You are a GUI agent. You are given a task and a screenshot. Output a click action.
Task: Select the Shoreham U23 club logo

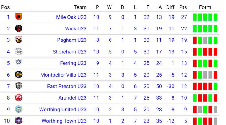(19, 51)
